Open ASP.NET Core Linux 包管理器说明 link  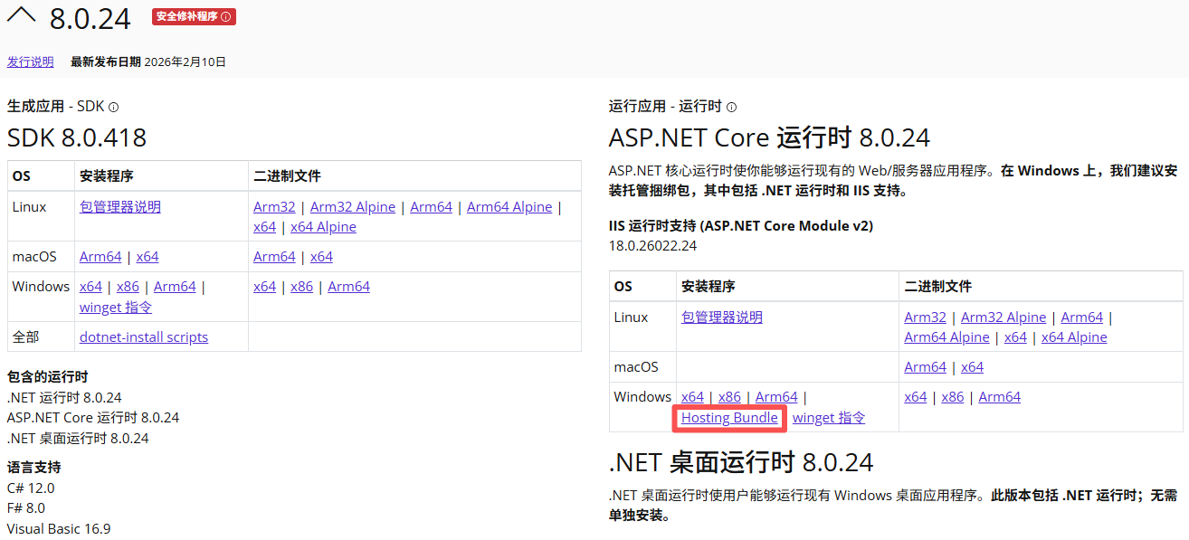(x=721, y=317)
